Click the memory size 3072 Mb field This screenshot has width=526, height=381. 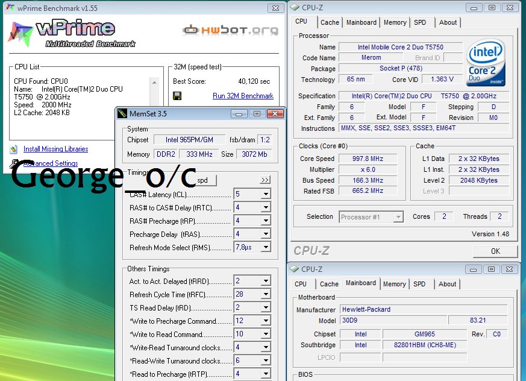254,154
